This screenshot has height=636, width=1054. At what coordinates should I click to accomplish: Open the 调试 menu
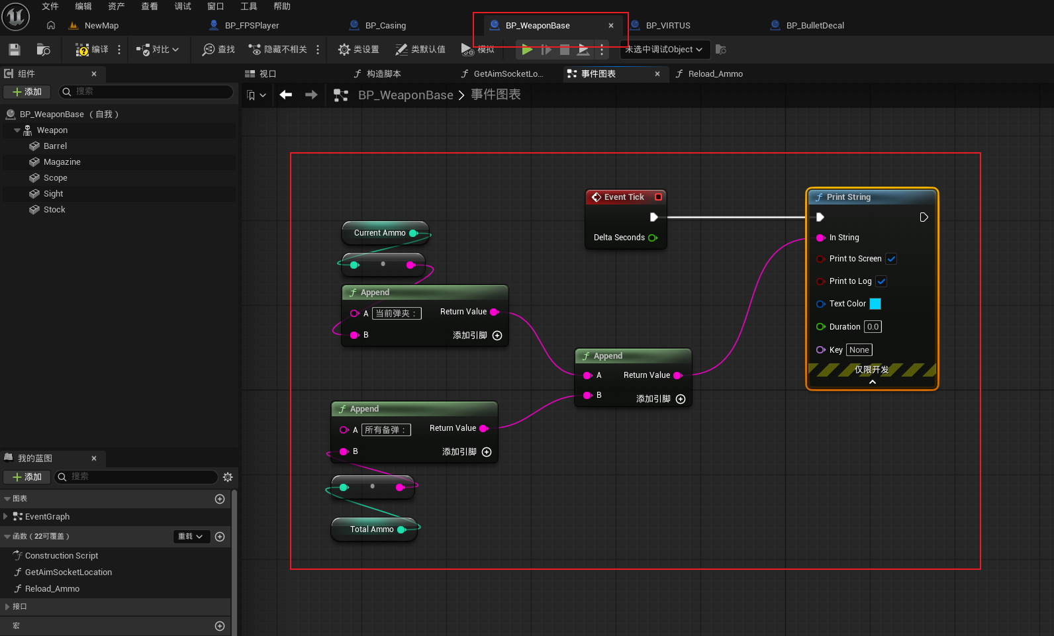[183, 7]
